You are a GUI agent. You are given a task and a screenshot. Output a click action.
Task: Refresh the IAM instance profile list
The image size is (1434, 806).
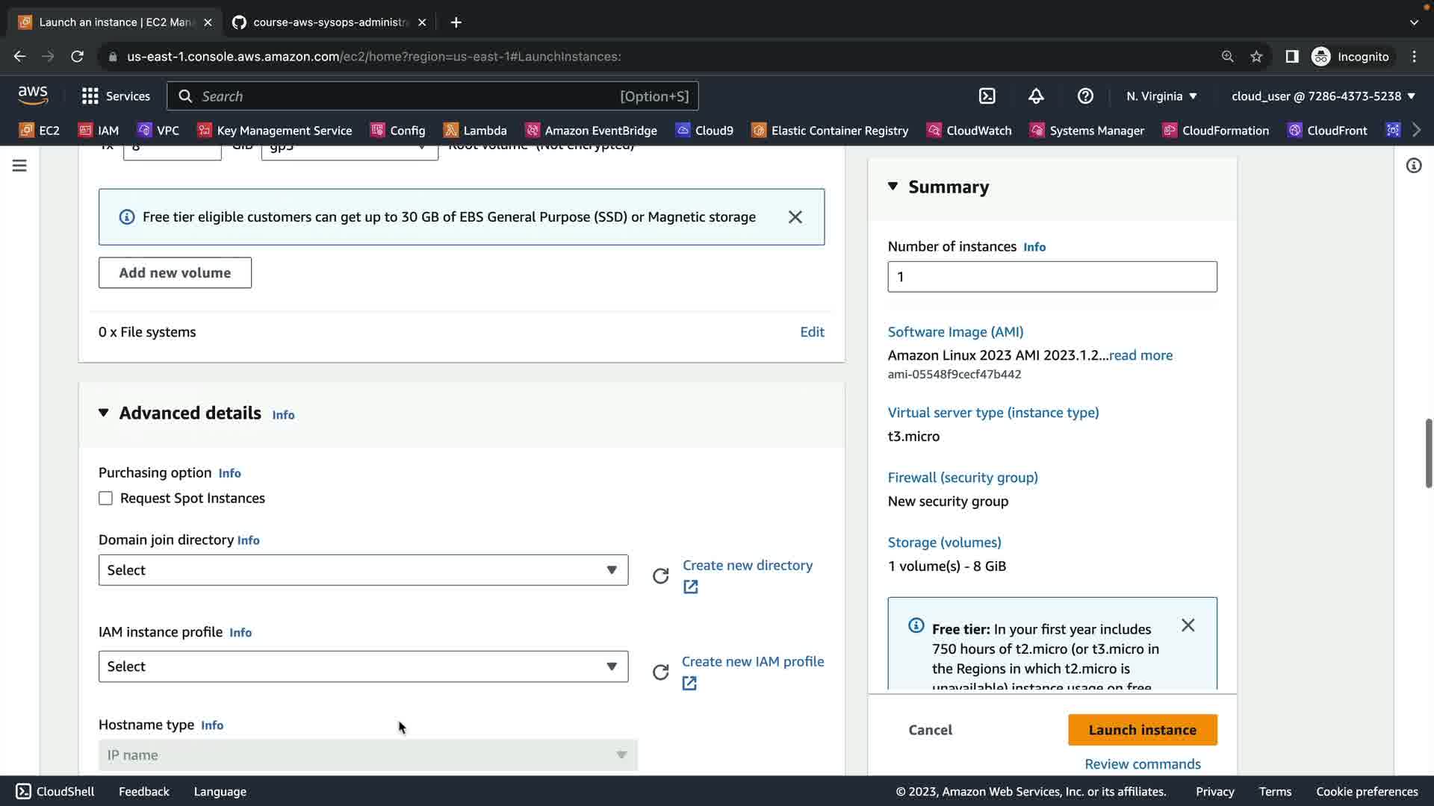coord(660,672)
